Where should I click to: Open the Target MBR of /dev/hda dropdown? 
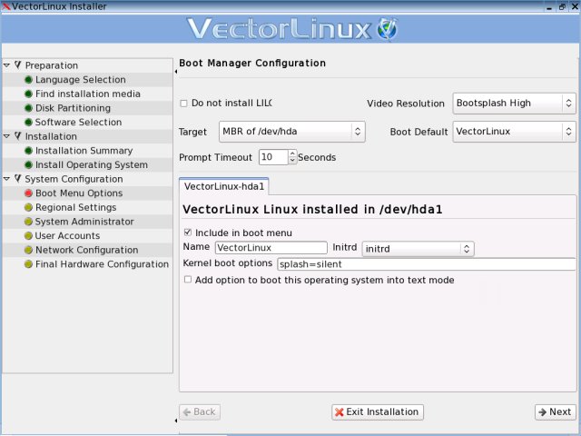(292, 132)
